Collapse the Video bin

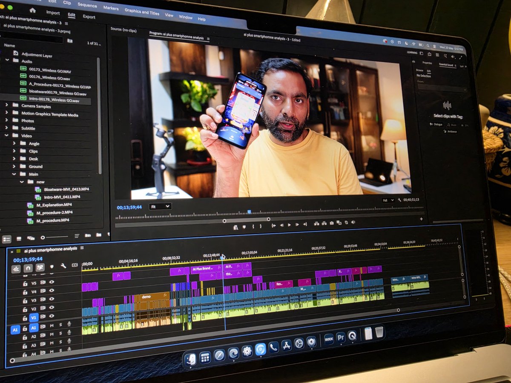click(6, 135)
